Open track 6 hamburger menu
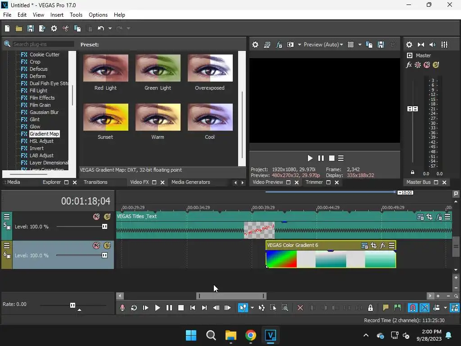This screenshot has height=346, width=461. point(7,246)
